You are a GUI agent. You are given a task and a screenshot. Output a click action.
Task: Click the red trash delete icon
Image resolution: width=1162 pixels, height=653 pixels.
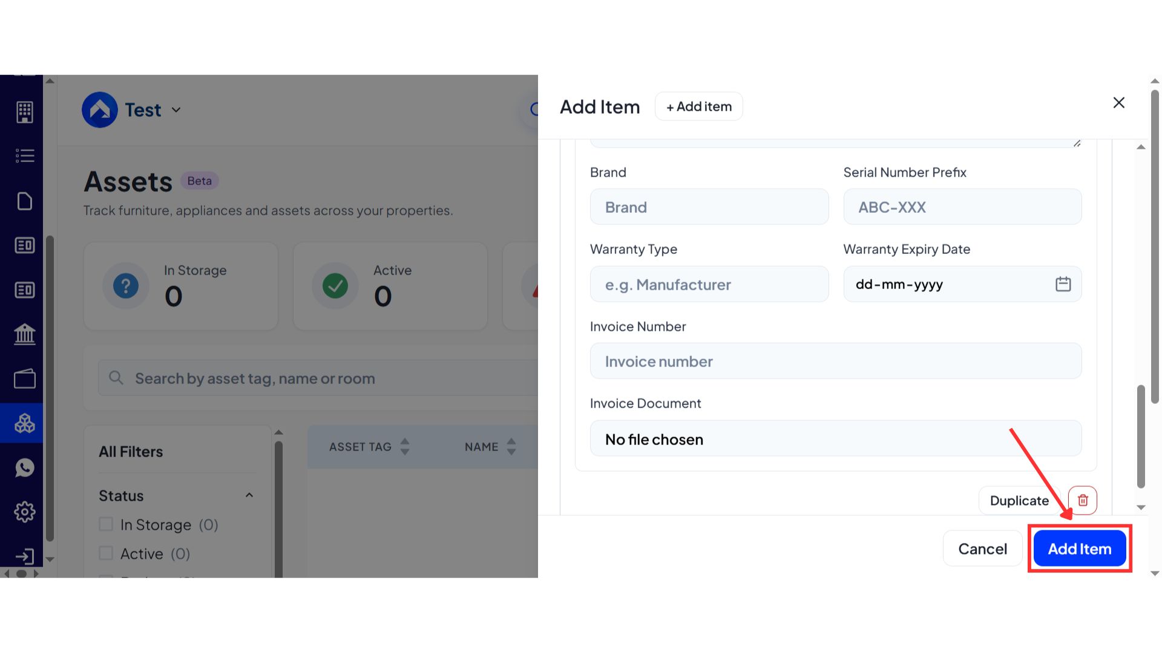(1082, 501)
